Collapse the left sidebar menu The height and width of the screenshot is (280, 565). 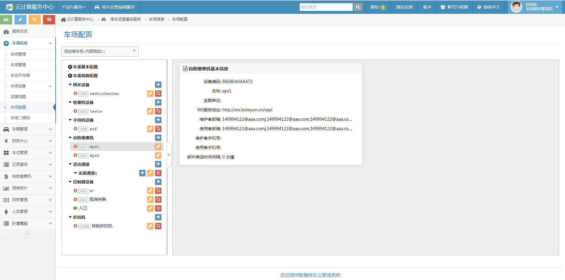point(28,233)
